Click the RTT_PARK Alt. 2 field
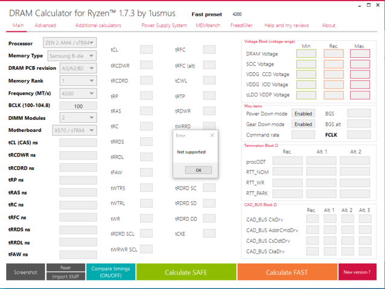The image size is (385, 289). [355, 193]
